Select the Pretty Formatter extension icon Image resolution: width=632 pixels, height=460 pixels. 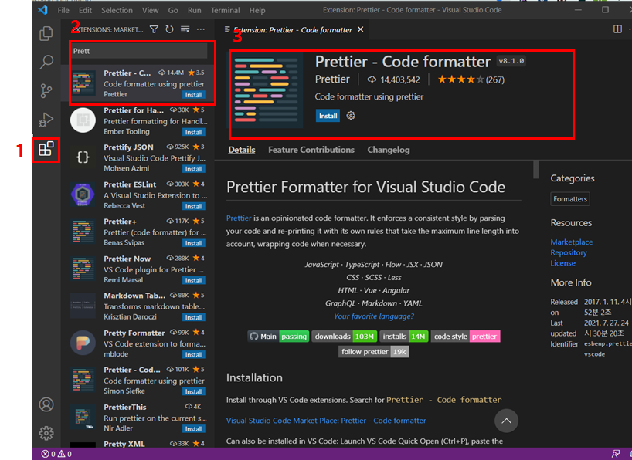click(x=83, y=343)
